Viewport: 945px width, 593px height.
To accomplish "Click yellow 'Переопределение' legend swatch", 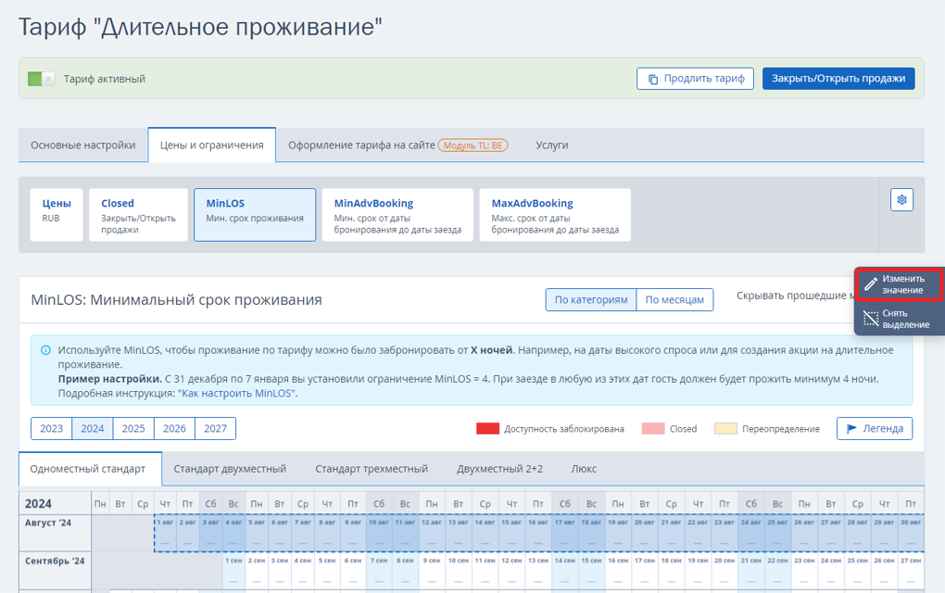I will coord(725,428).
